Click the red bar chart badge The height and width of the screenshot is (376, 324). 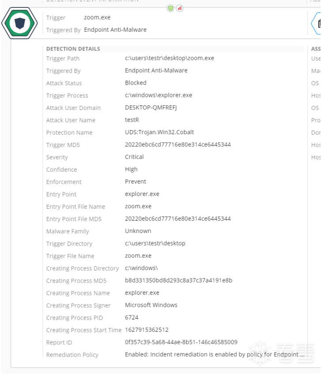pos(179,8)
